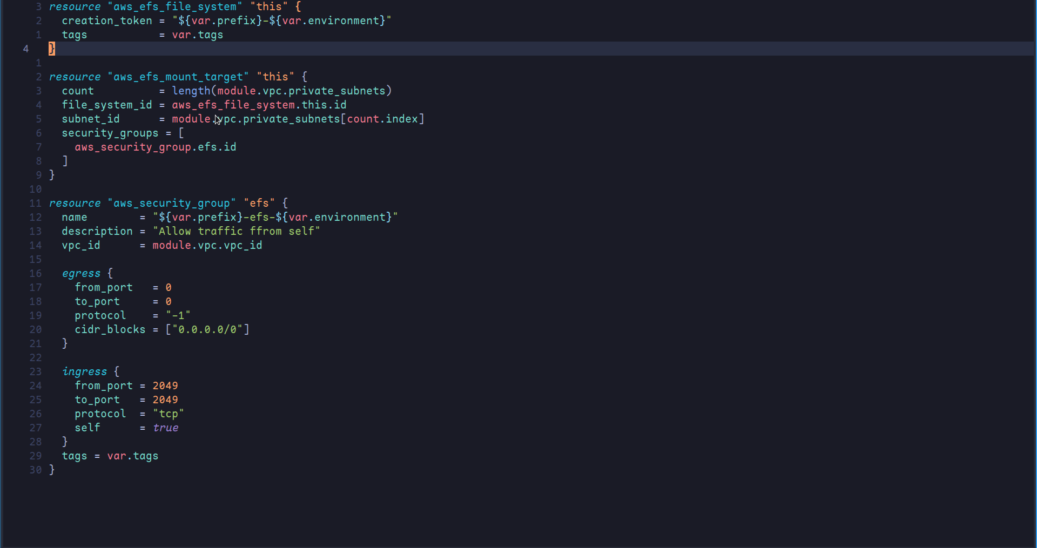Click the description string "Allow traffic ffrom self"

click(x=237, y=231)
